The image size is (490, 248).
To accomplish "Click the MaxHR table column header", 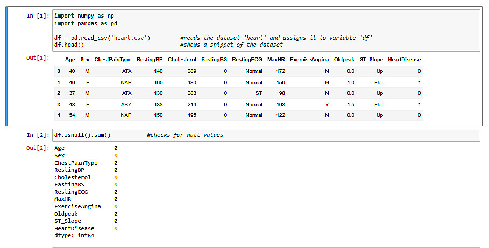I will pyautogui.click(x=276, y=60).
